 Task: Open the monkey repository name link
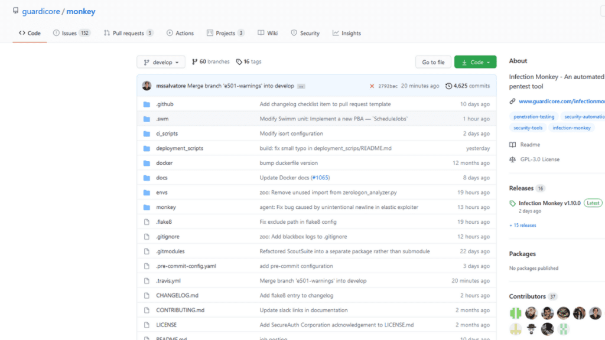pyautogui.click(x=80, y=12)
